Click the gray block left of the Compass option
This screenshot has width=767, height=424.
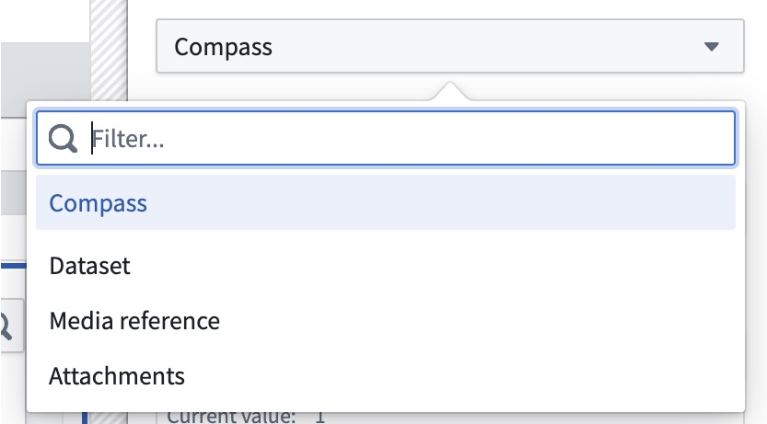13,192
